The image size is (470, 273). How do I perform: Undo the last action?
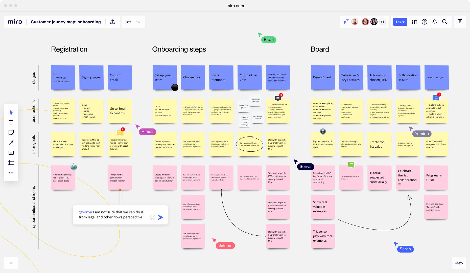[x=129, y=22]
